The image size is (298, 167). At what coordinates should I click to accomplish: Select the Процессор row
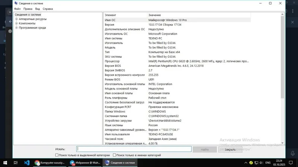pos(177,61)
